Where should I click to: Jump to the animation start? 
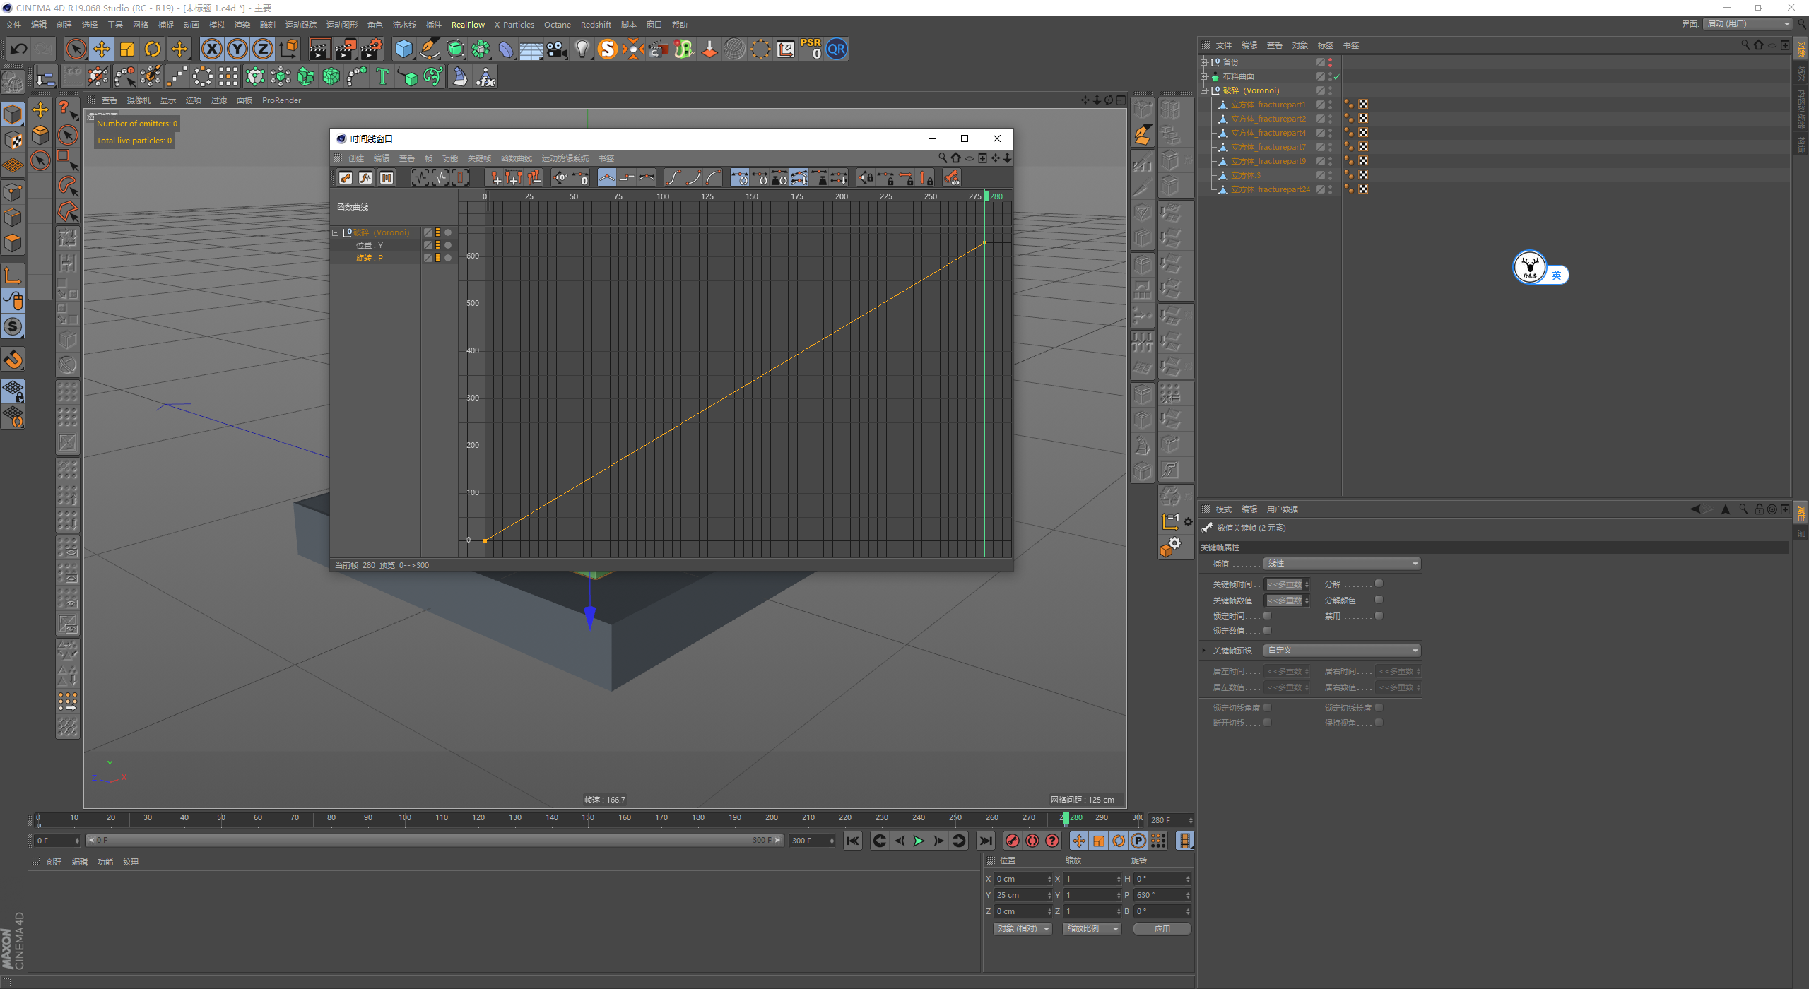pyautogui.click(x=853, y=841)
